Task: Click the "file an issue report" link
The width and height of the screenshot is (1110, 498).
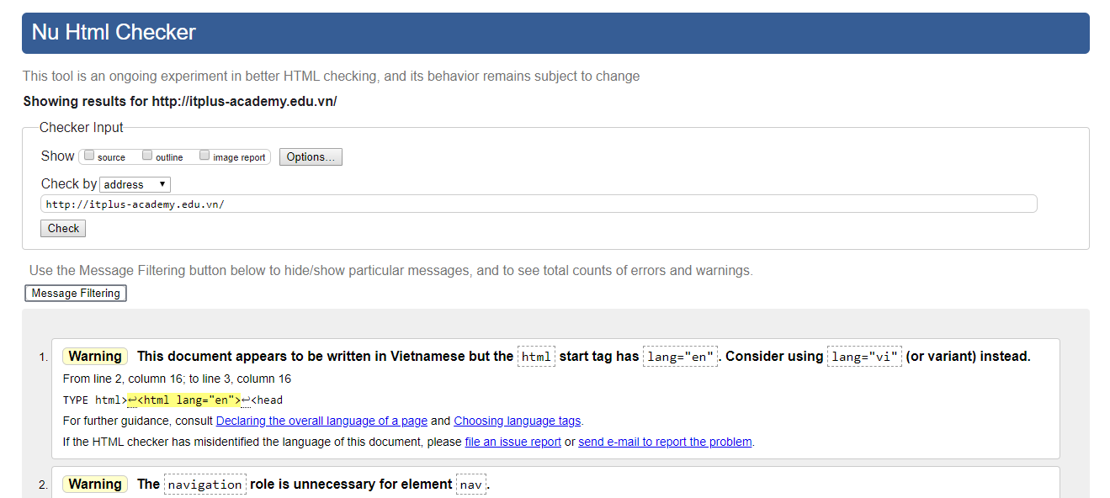Action: [x=513, y=442]
